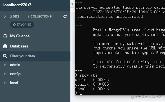
Task: Focus the Filter your data field
Action: click(35, 56)
